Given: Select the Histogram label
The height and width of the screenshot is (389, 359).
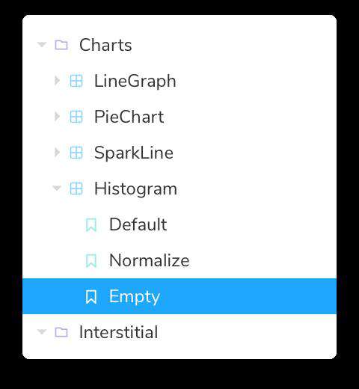Looking at the screenshot, I should pos(135,189).
